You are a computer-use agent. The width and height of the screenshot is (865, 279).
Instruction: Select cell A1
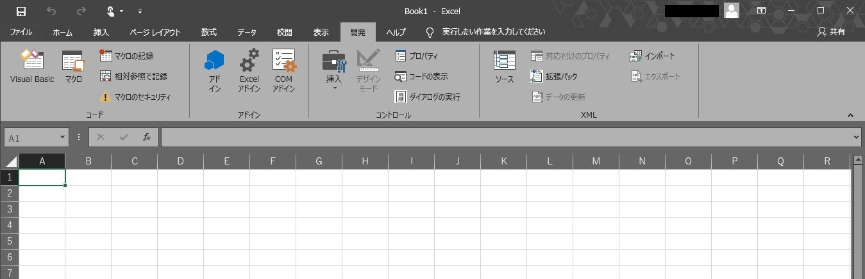click(x=42, y=177)
